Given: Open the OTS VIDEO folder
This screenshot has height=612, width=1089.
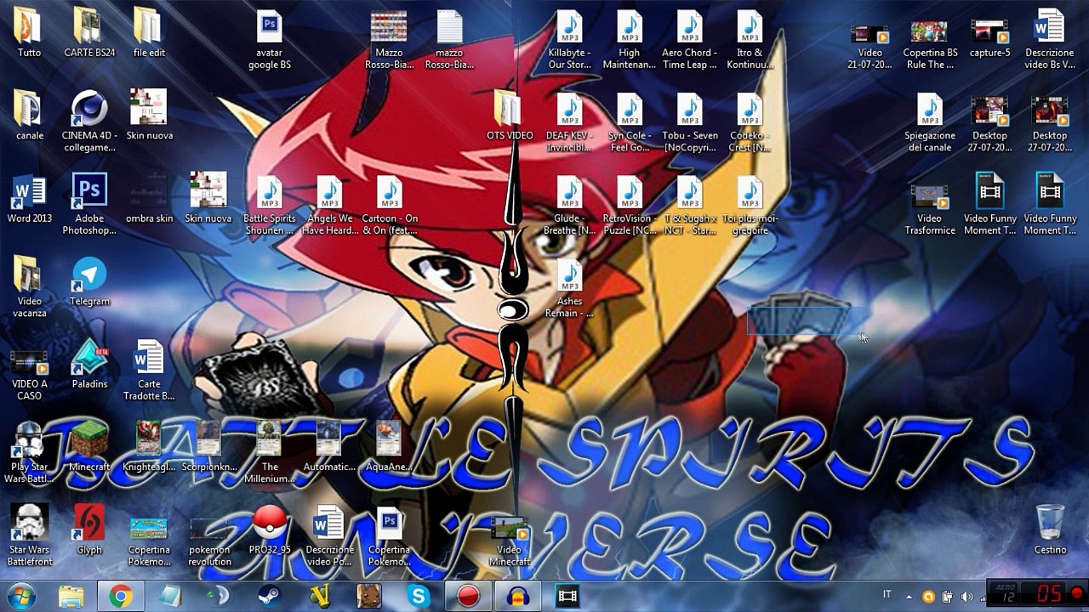Looking at the screenshot, I should click(x=509, y=110).
